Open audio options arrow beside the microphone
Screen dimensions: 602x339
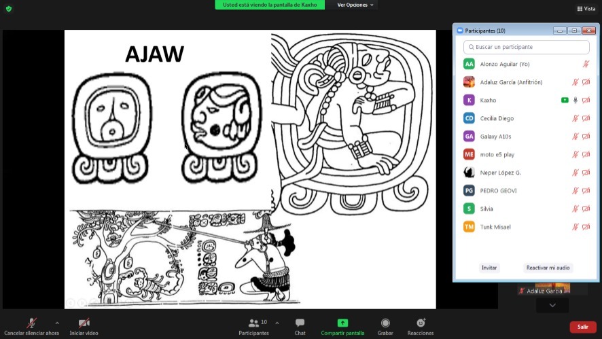[57, 323]
